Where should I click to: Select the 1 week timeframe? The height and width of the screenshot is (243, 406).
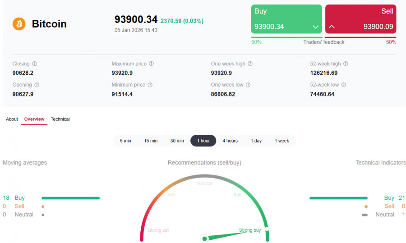(x=281, y=141)
